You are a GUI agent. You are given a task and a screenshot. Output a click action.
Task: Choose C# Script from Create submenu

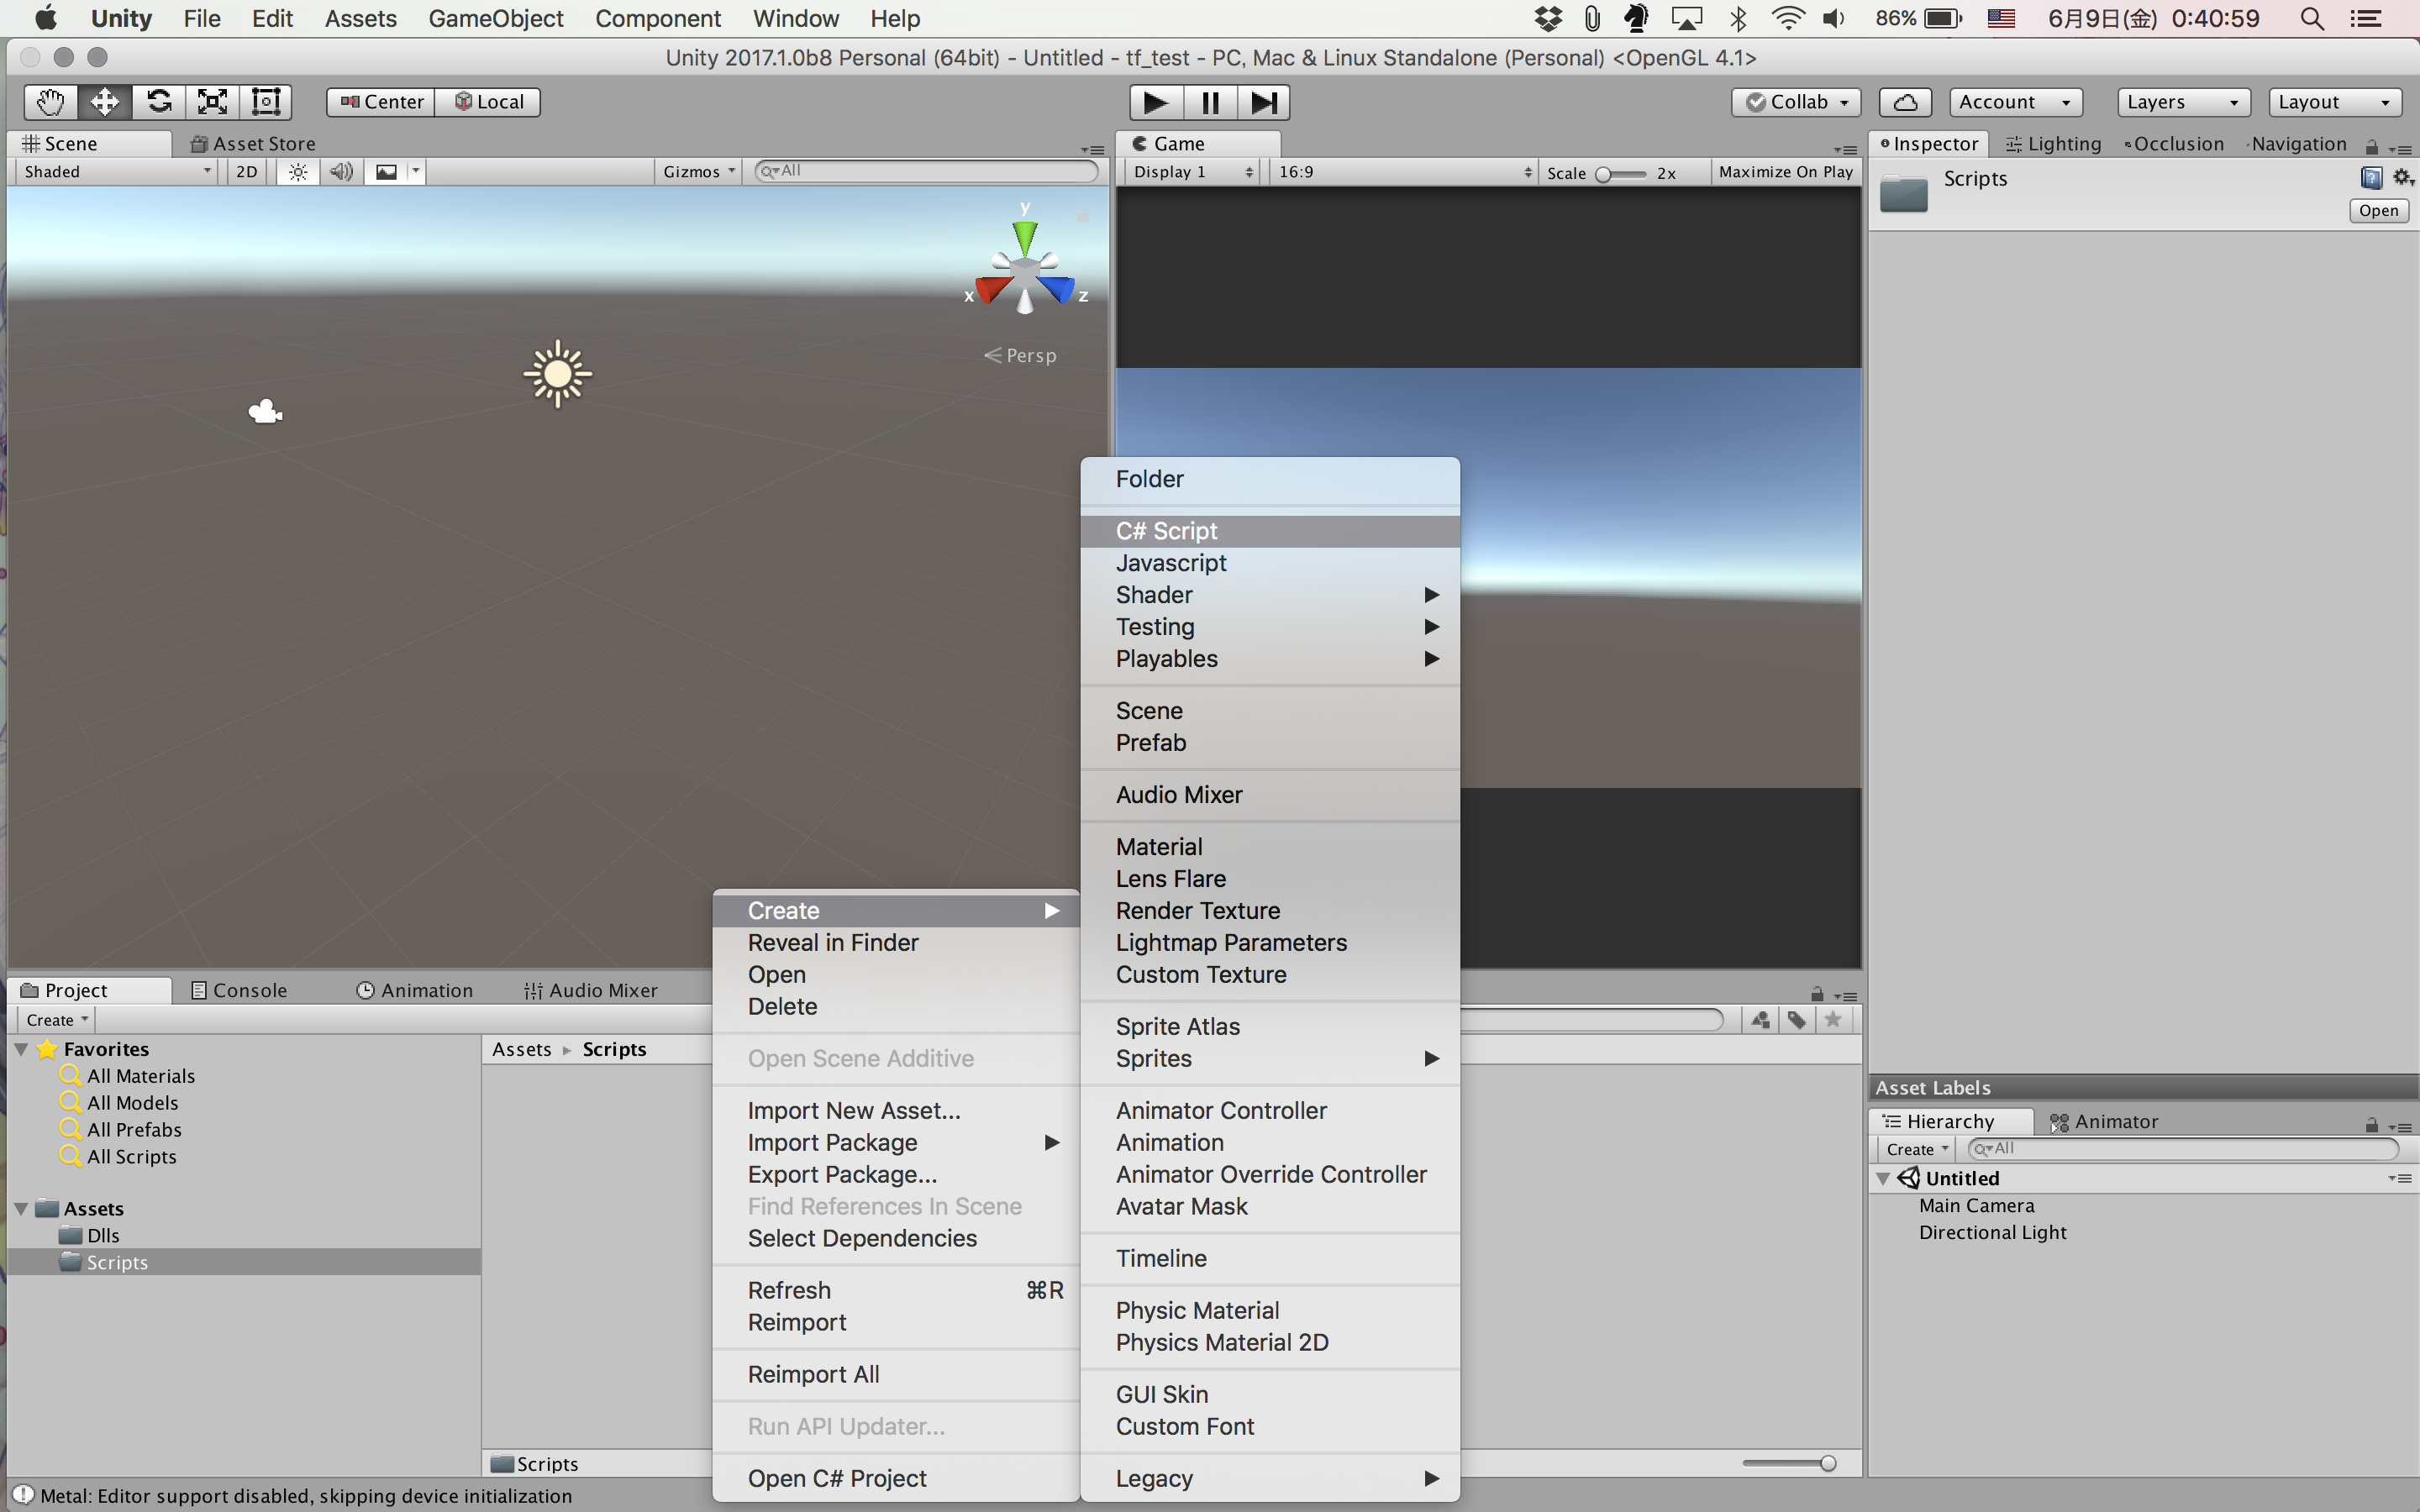1166,531
